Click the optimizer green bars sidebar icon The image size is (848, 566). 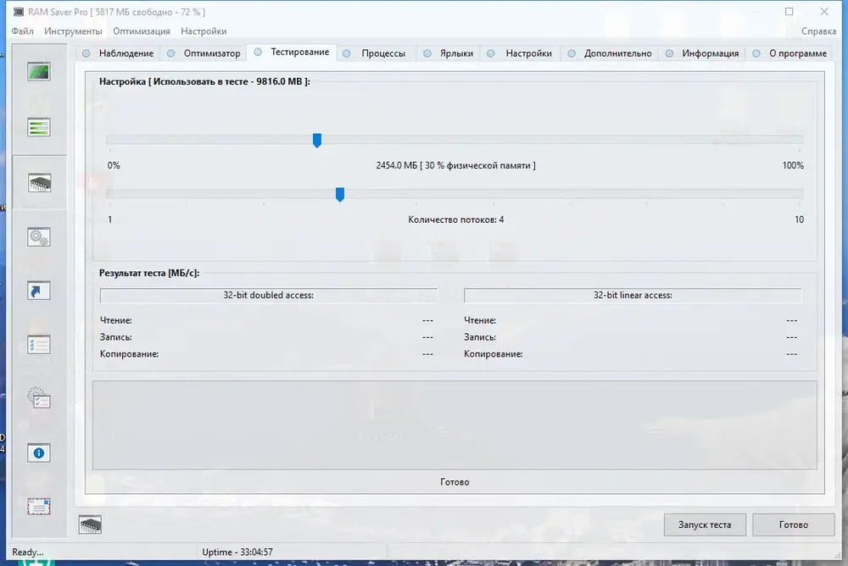40,127
